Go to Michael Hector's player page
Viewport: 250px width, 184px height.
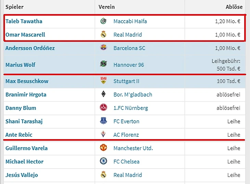click(x=25, y=161)
